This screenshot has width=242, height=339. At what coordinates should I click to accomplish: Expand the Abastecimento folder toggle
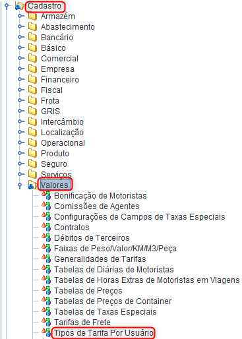(20, 26)
